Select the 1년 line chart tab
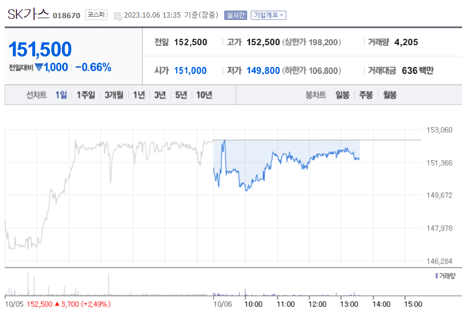The height and width of the screenshot is (317, 462). (x=139, y=95)
